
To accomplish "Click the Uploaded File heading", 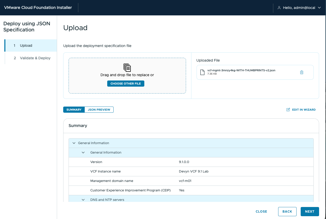I will coord(208,61).
